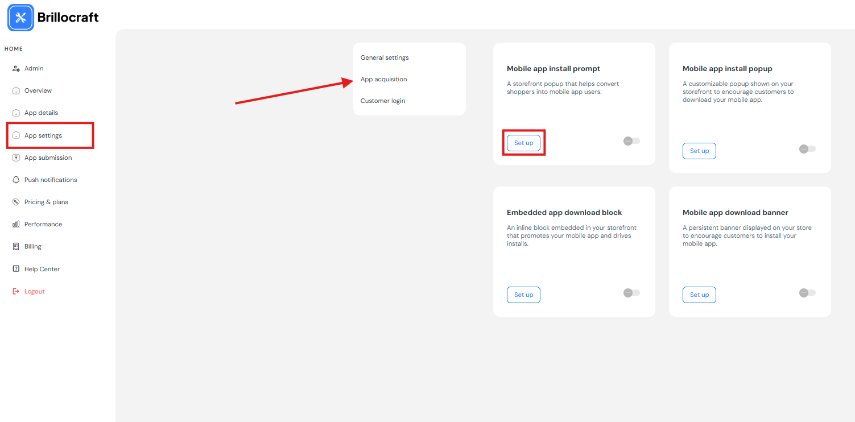Open App details in the sidebar
The height and width of the screenshot is (422, 855).
coord(41,113)
